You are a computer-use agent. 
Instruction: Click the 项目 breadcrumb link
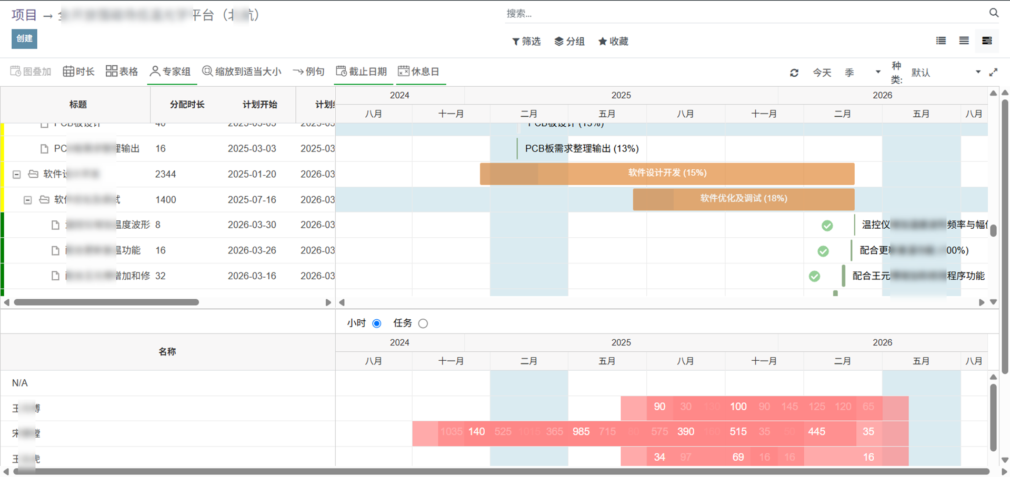coord(24,15)
